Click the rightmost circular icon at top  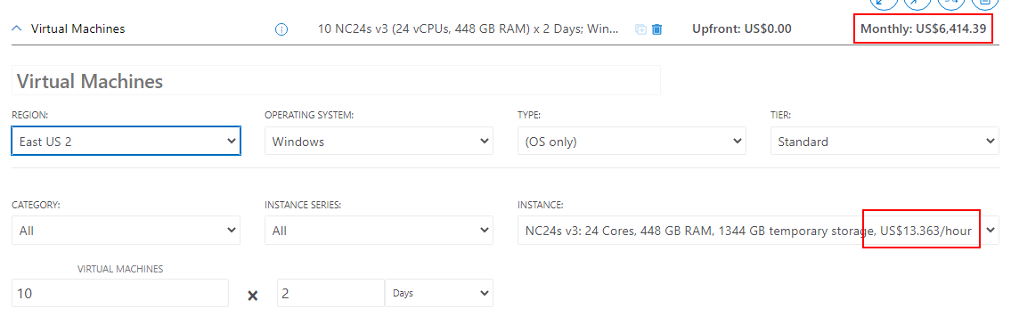click(x=984, y=3)
